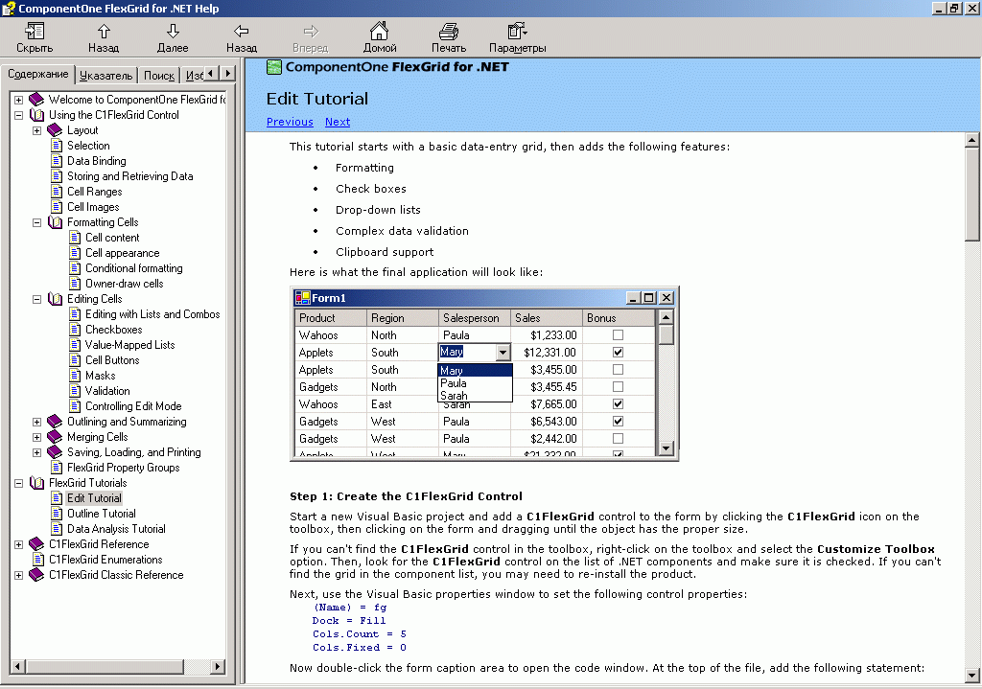This screenshot has width=982, height=689.
Task: Open the Value-Mapped Lists topic
Action: (129, 345)
